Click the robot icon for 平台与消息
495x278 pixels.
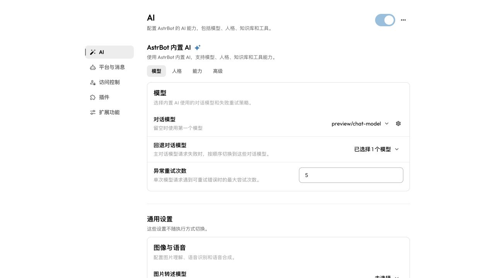[93, 67]
